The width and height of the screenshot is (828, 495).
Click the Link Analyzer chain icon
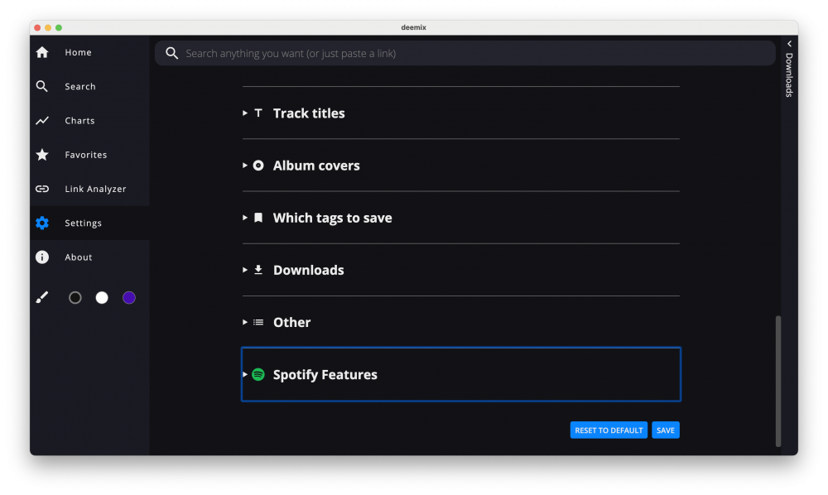(x=42, y=189)
